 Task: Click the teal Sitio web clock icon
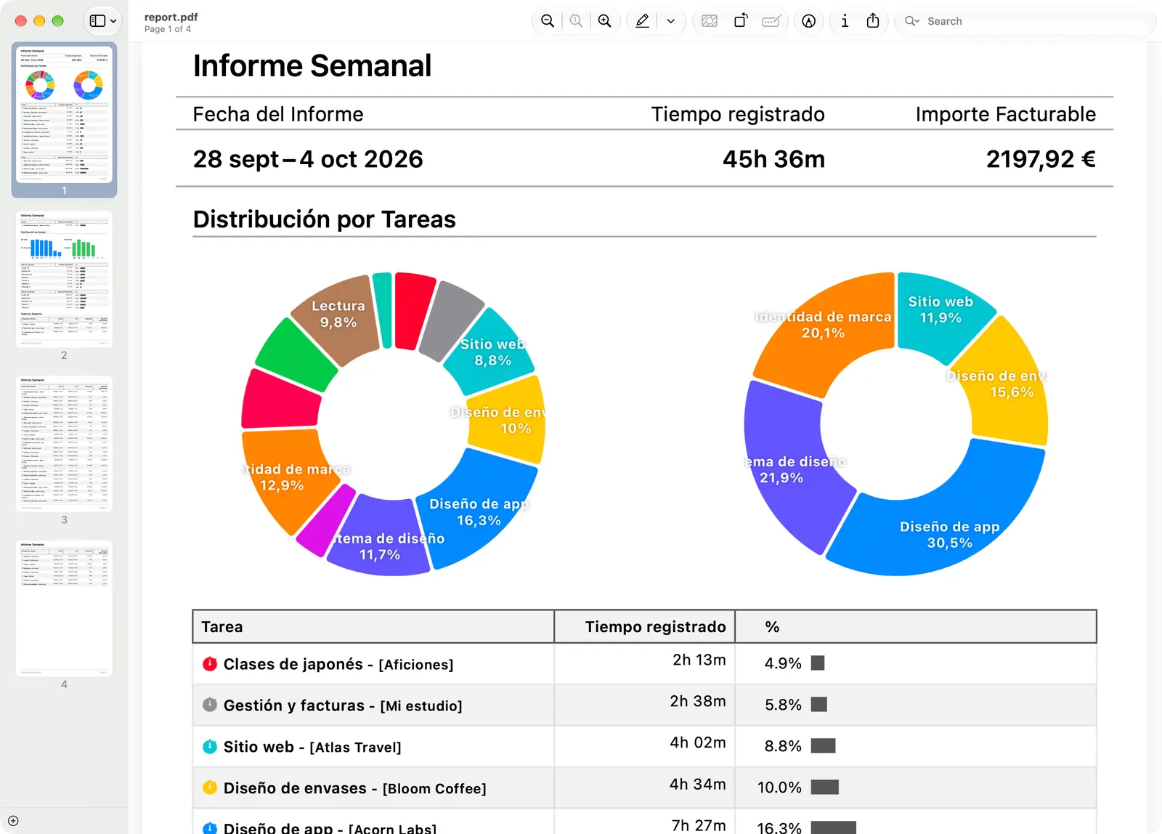210,746
